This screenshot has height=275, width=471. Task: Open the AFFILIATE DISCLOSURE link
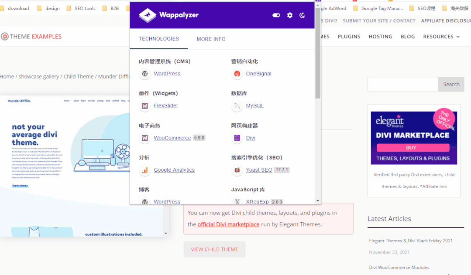(x=446, y=20)
